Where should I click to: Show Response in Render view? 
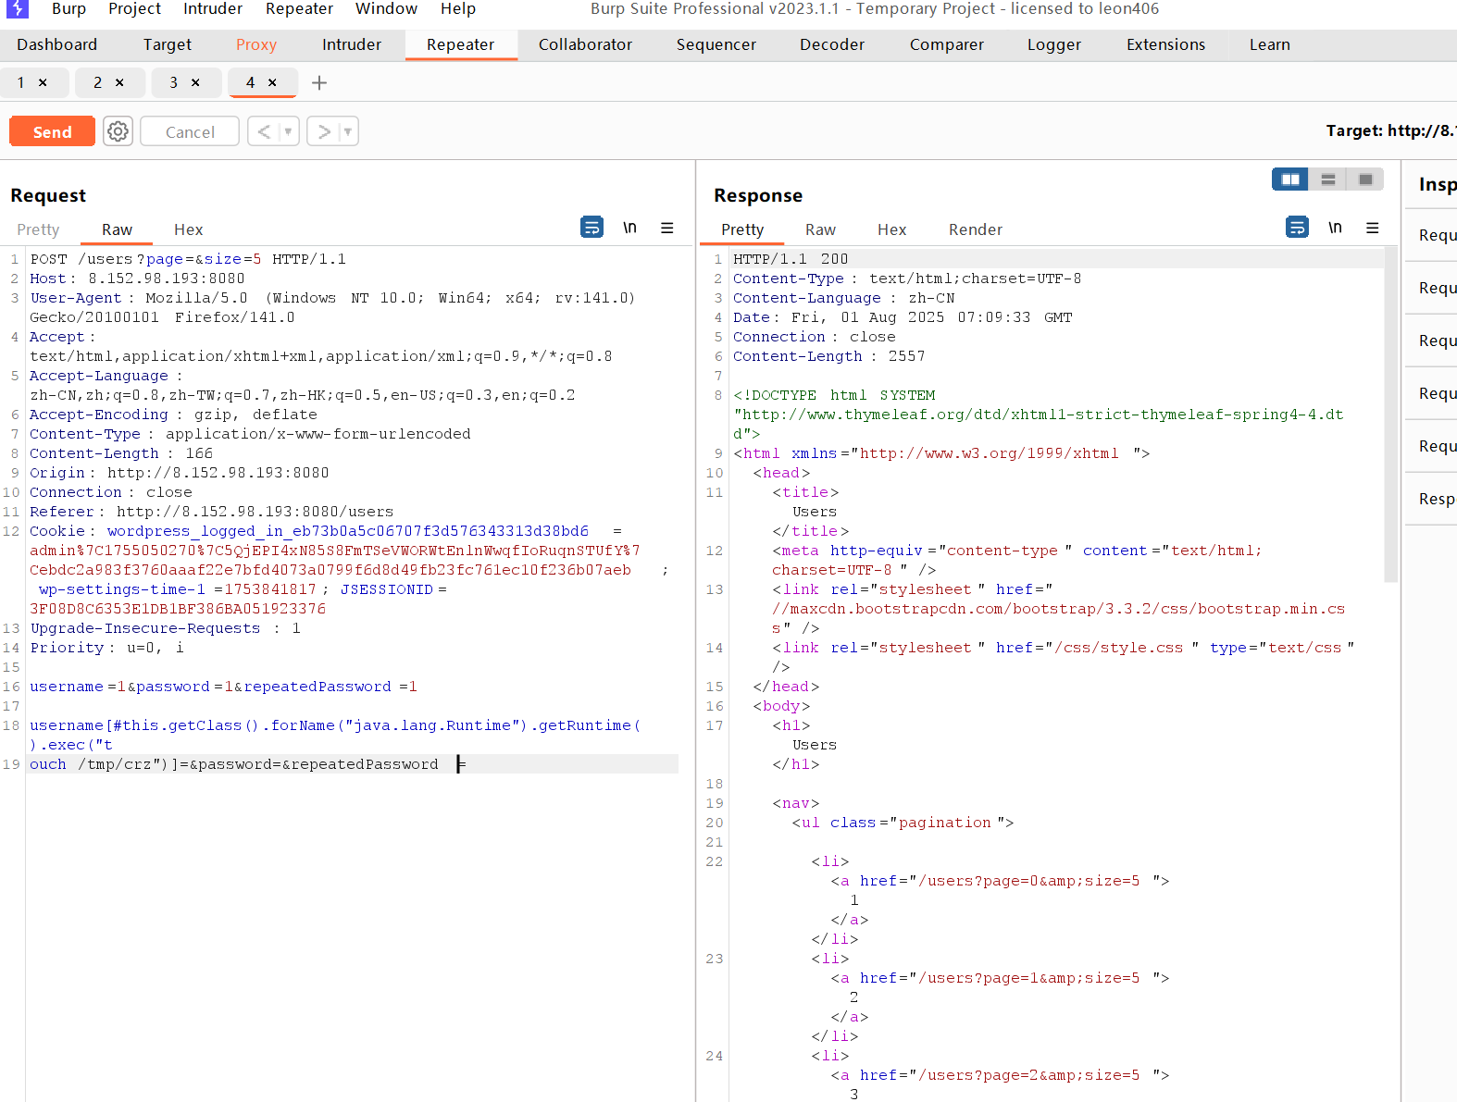coord(975,229)
